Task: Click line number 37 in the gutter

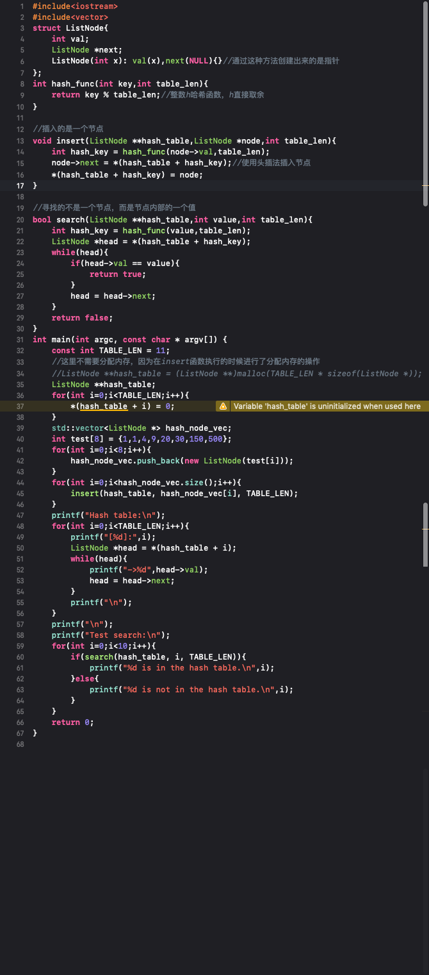Action: pyautogui.click(x=20, y=406)
